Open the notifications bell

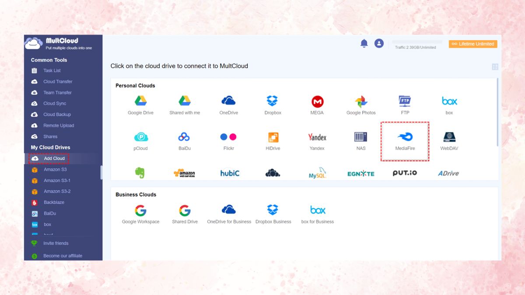(x=364, y=43)
